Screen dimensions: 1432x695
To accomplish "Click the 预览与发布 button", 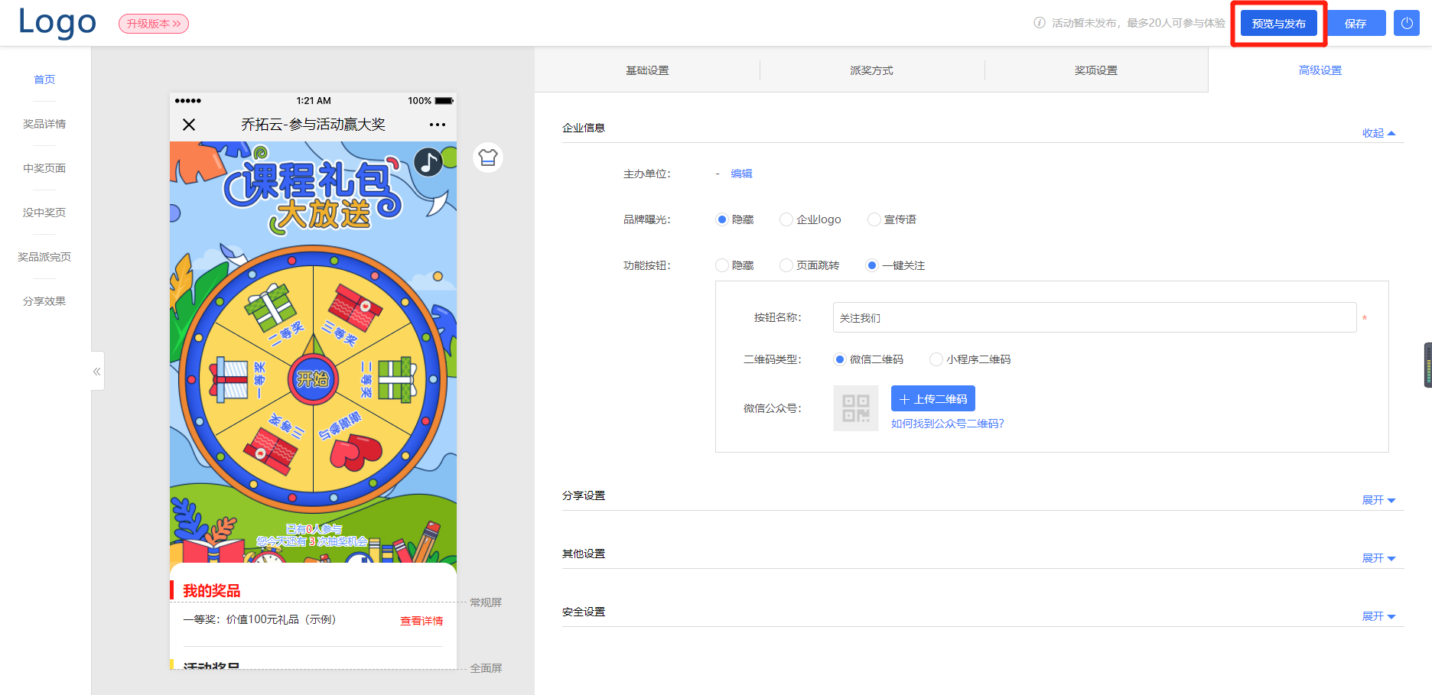I will (x=1279, y=24).
